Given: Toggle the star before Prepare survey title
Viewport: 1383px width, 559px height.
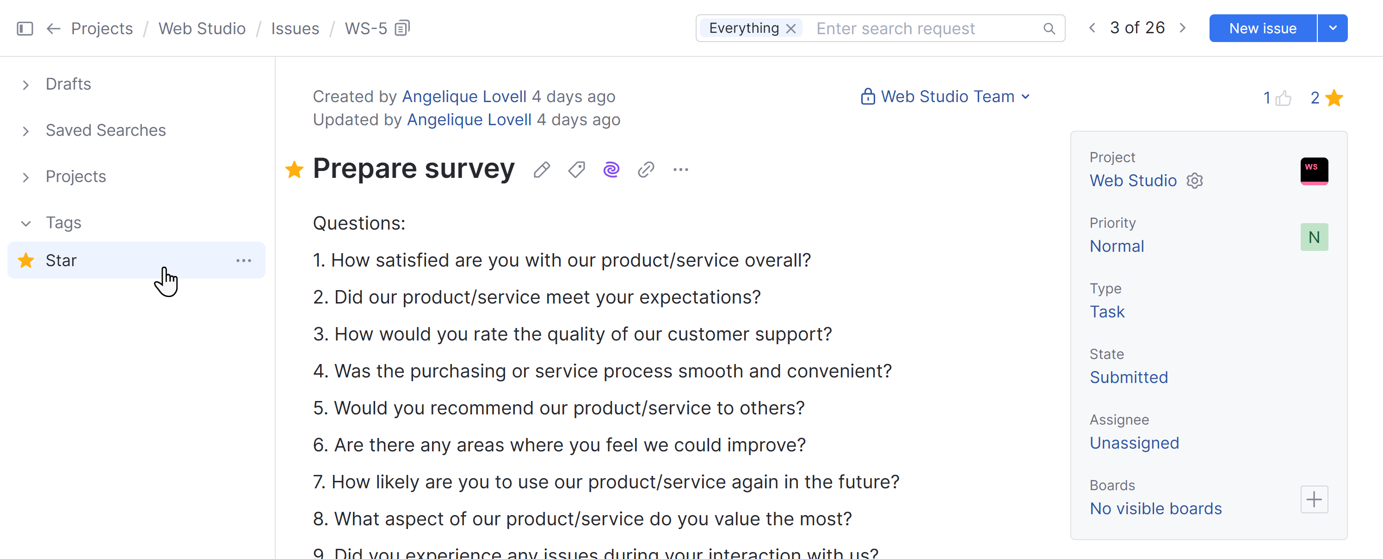Looking at the screenshot, I should click(x=294, y=170).
